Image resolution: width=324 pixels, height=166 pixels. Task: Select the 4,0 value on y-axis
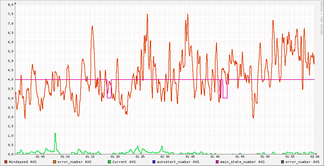(x=10, y=80)
